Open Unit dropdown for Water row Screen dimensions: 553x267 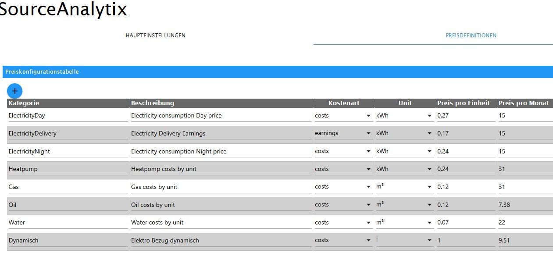click(405, 223)
